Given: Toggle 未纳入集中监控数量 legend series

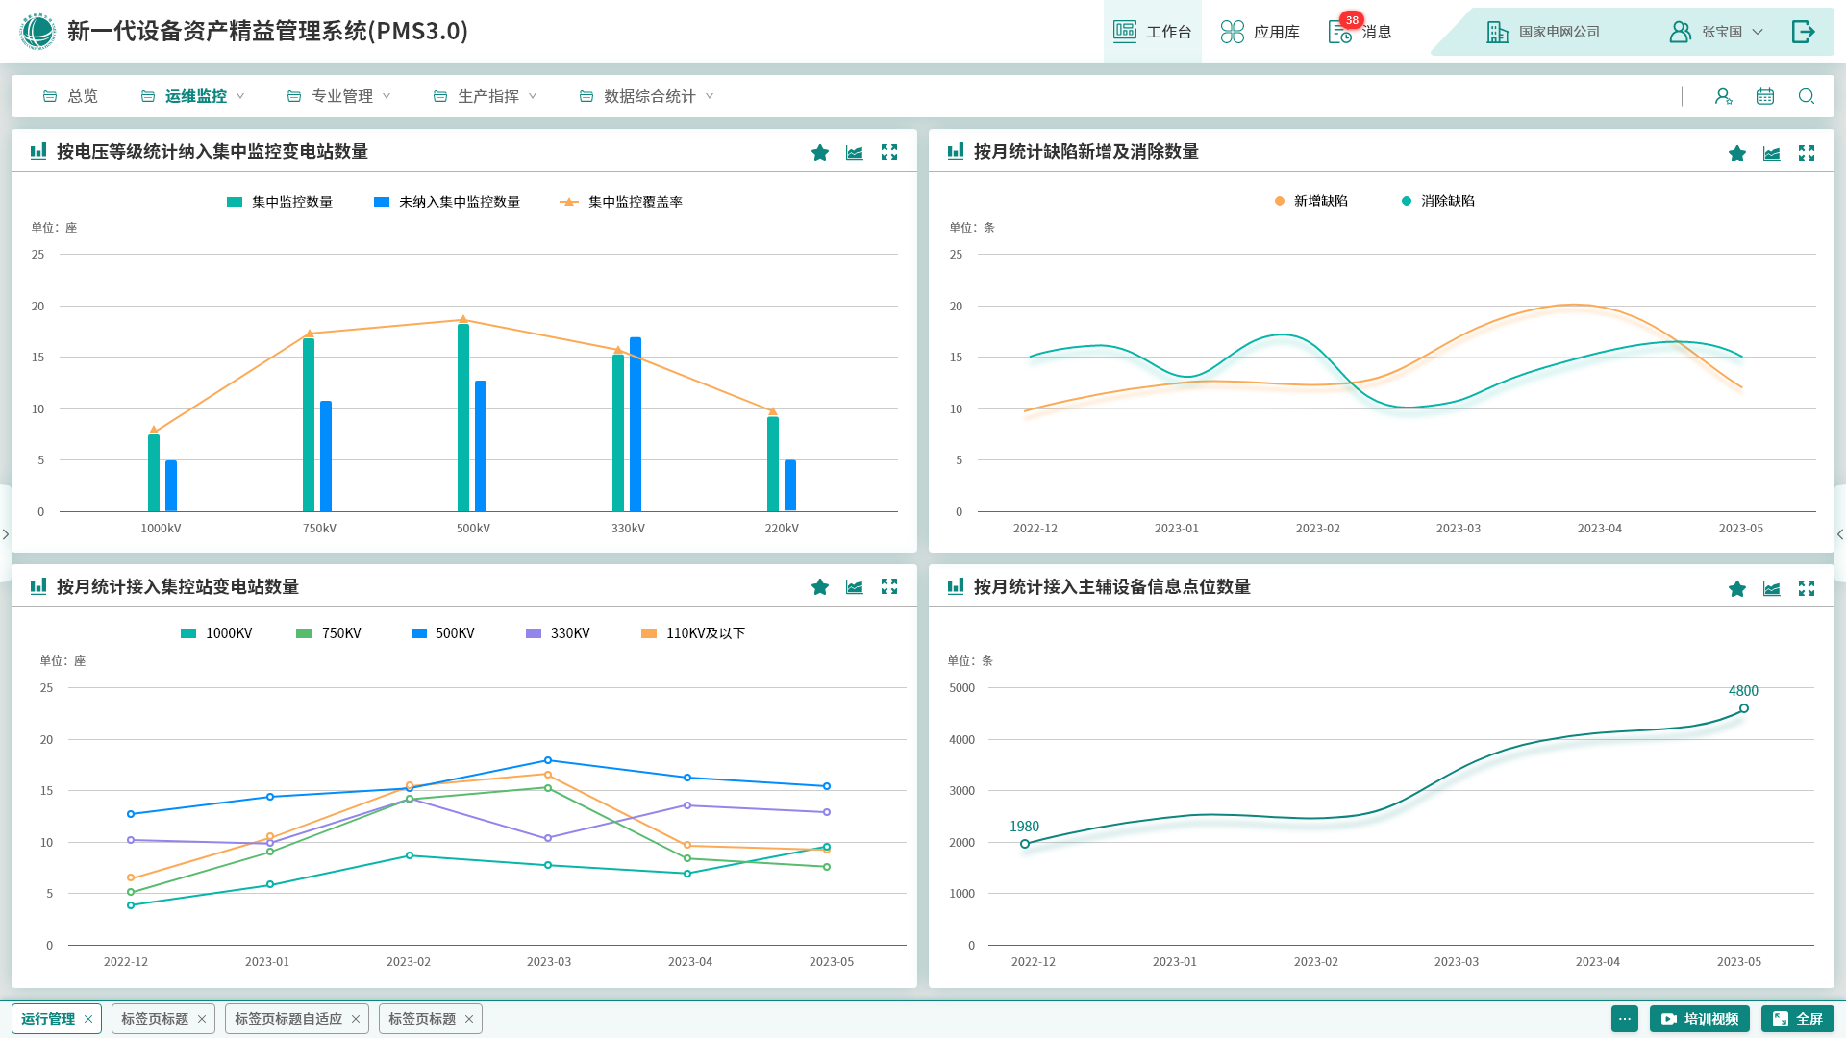Looking at the screenshot, I should [447, 202].
